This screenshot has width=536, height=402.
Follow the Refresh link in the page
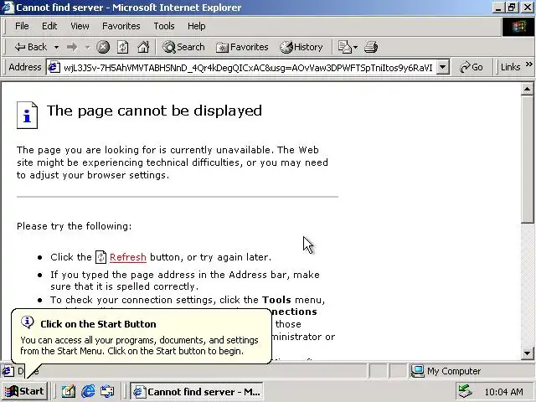(x=128, y=257)
